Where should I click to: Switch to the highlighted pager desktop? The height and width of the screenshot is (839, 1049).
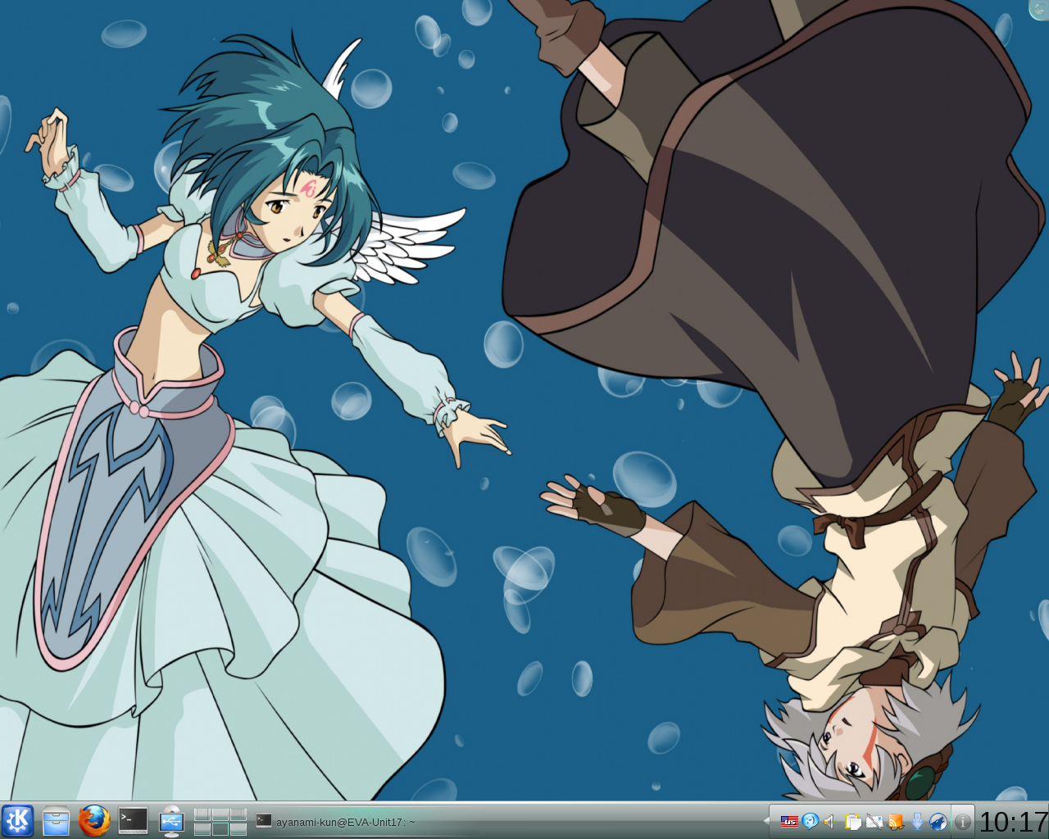[220, 829]
